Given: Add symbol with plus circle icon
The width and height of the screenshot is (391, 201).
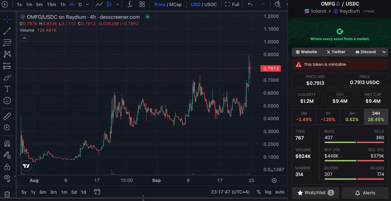Looking at the screenshot, I should (5, 5).
